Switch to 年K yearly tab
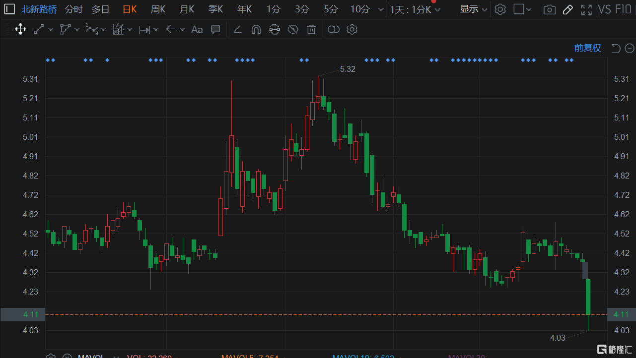636x358 pixels. click(245, 9)
